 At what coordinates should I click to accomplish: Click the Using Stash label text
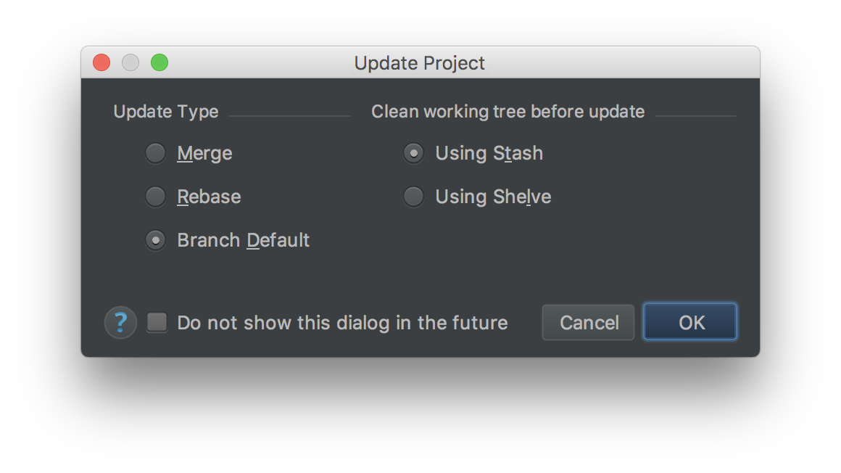pos(489,153)
